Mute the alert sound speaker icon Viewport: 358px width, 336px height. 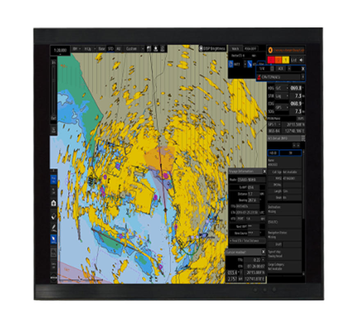301,60
